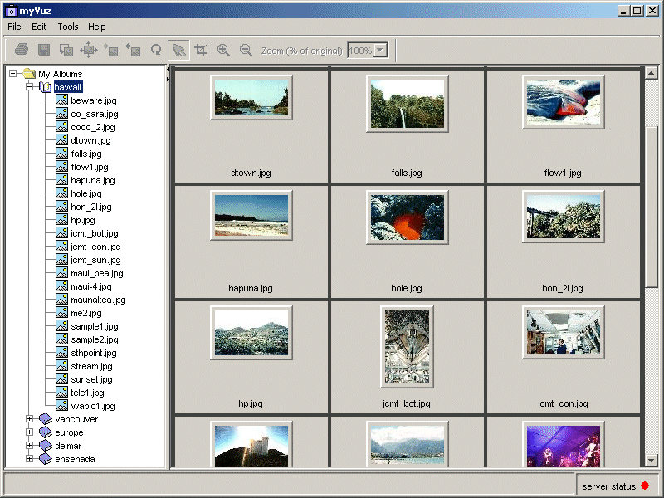
Task: Select wapio1.jpg in the tree
Action: point(93,406)
